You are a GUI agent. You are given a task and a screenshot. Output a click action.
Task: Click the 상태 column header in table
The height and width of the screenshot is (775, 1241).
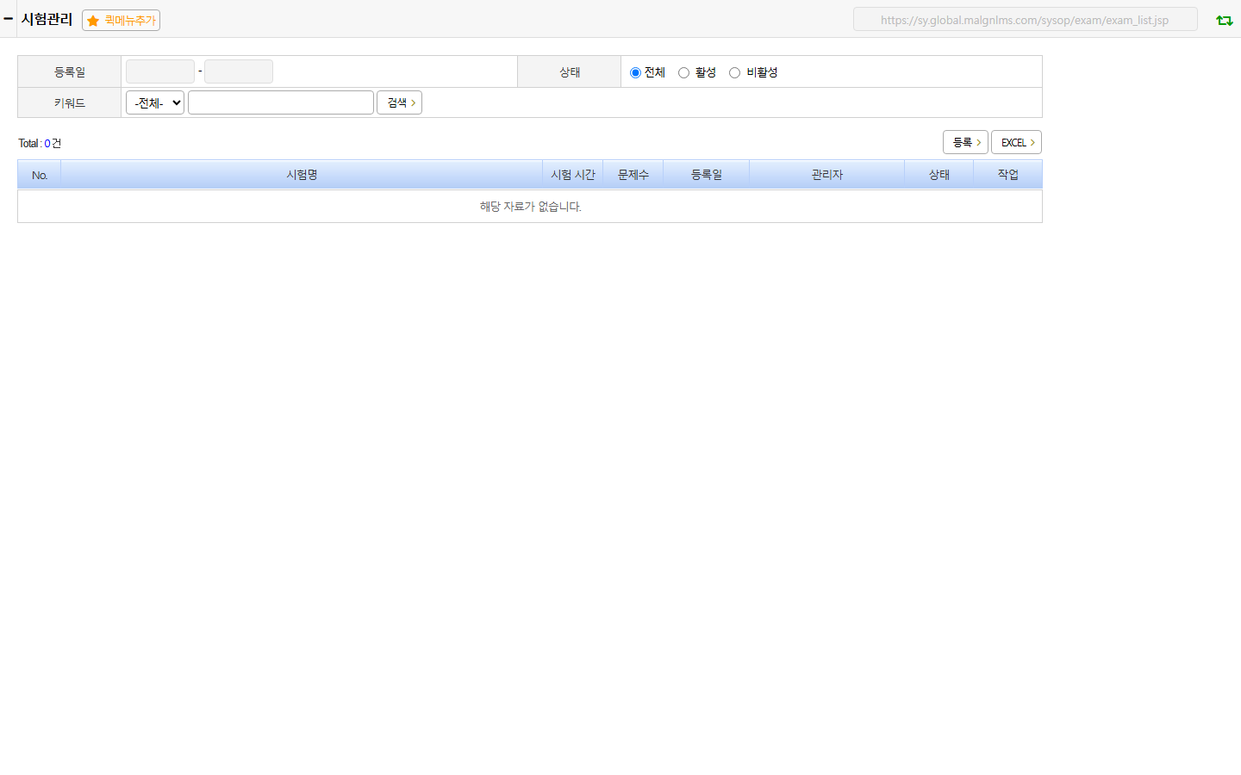point(939,174)
